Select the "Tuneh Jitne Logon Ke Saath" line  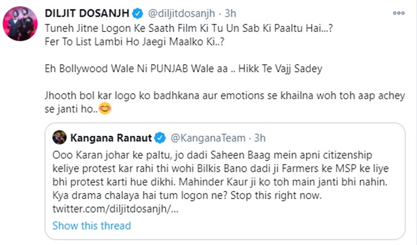184,30
